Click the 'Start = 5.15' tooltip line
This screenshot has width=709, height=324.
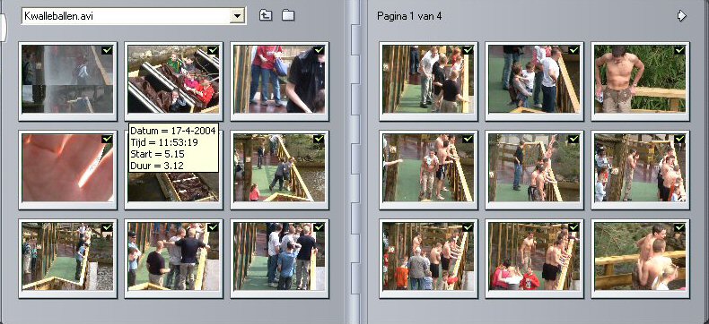[157, 154]
